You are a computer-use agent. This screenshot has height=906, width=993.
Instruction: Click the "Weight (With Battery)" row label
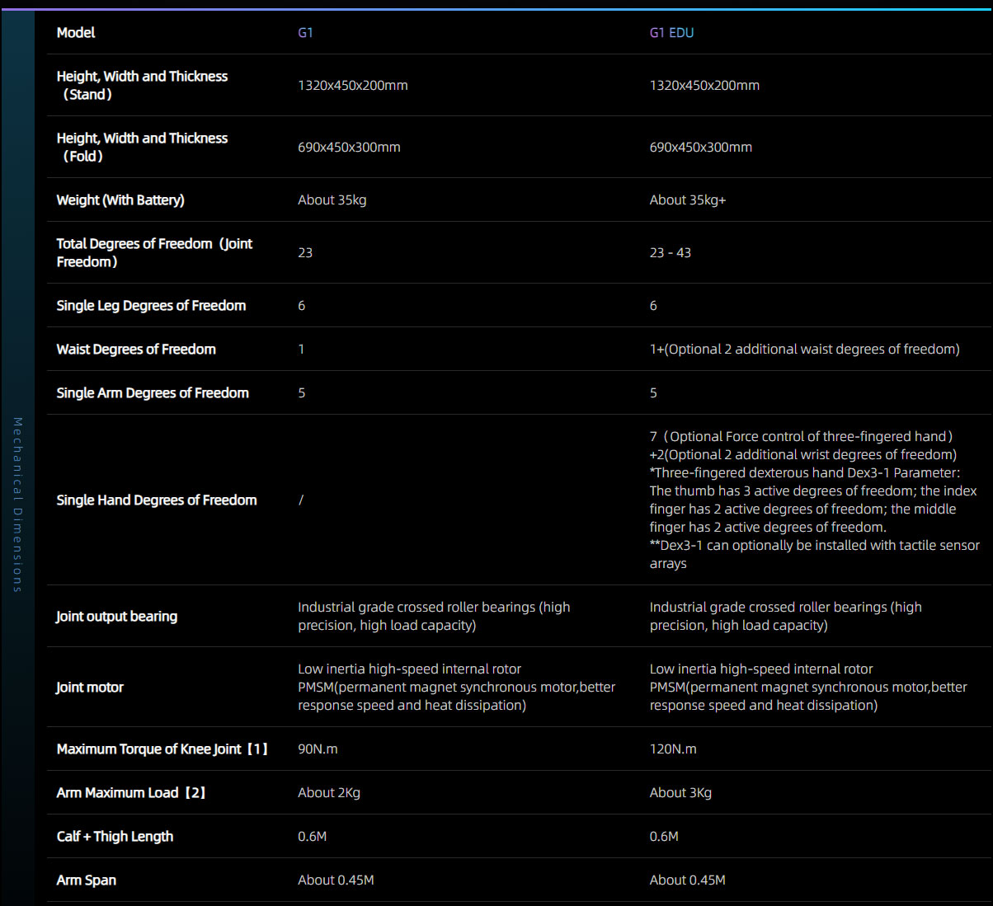coord(120,200)
